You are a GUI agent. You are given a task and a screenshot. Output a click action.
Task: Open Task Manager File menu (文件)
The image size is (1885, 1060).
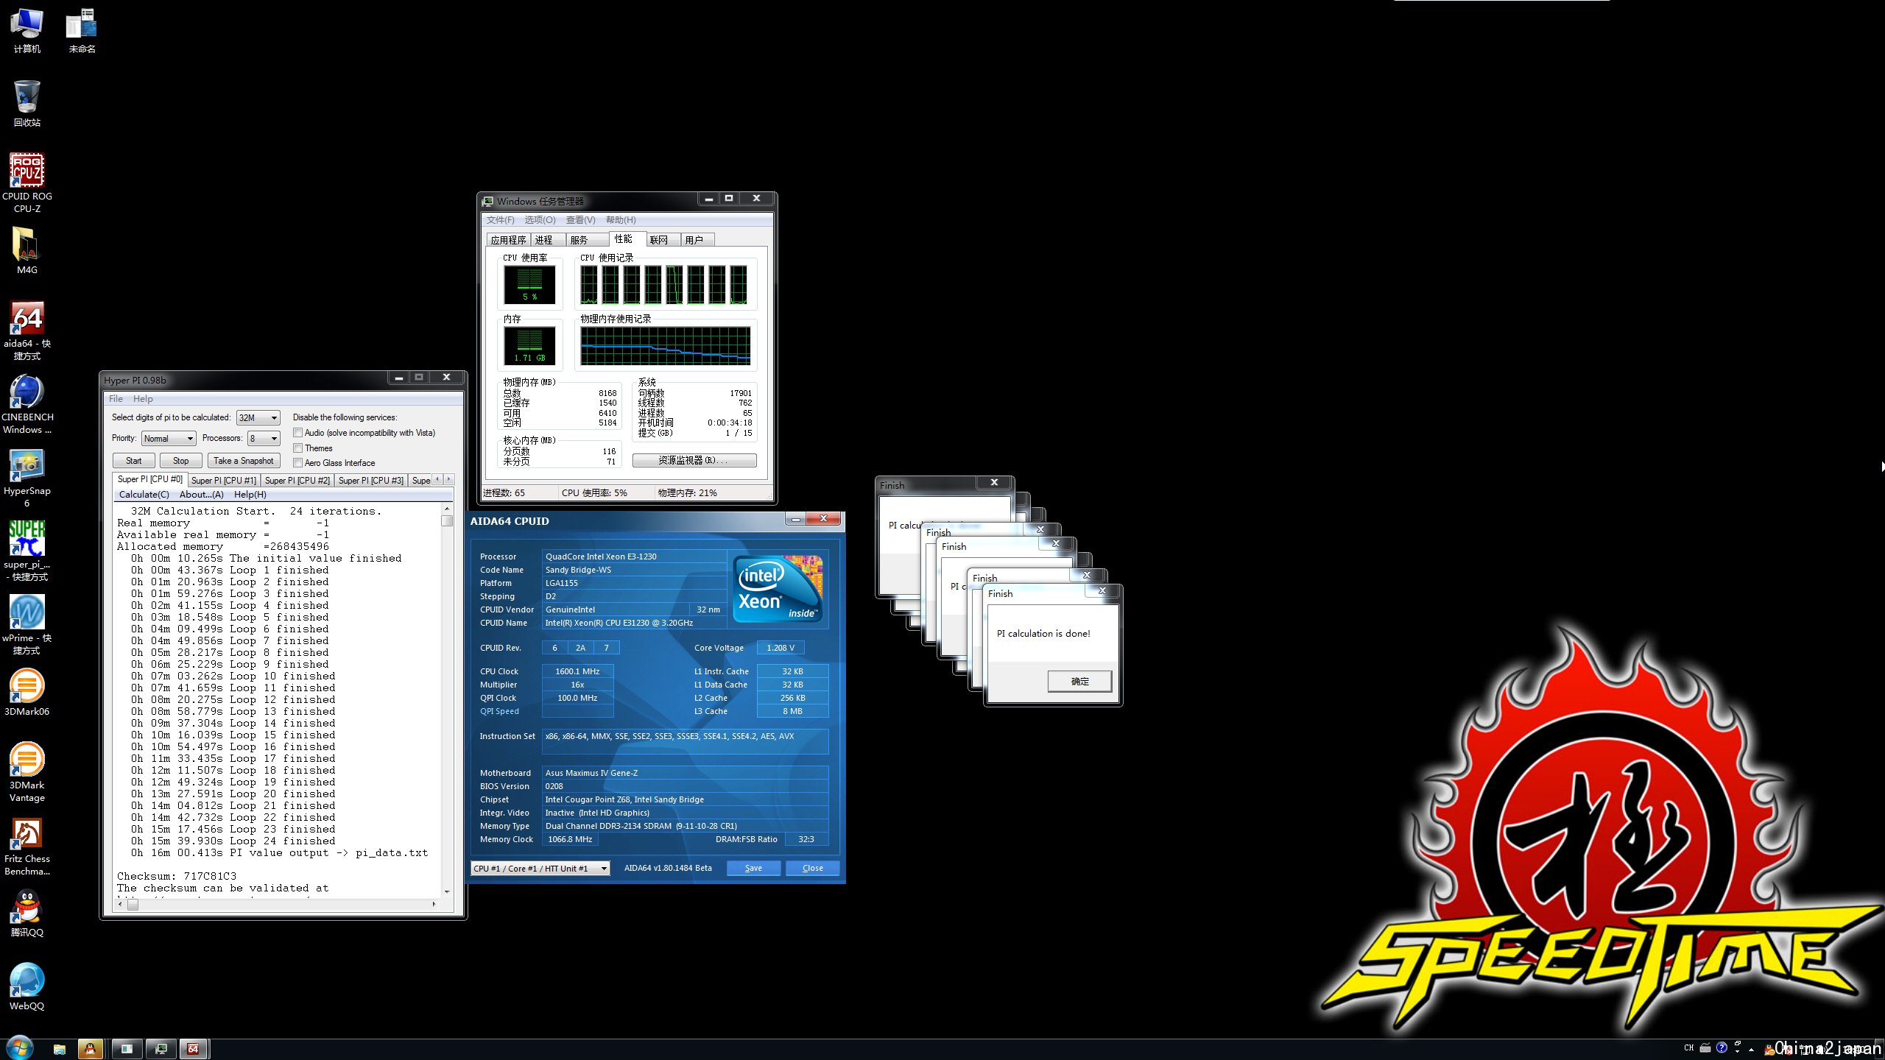(501, 220)
